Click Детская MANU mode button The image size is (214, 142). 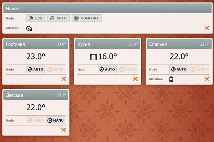(x=55, y=121)
